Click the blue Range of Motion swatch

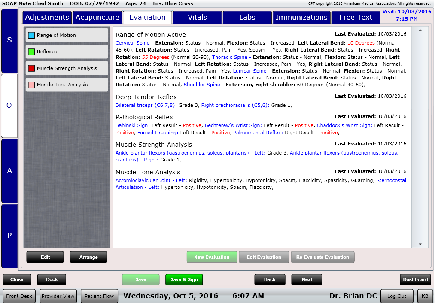31,35
